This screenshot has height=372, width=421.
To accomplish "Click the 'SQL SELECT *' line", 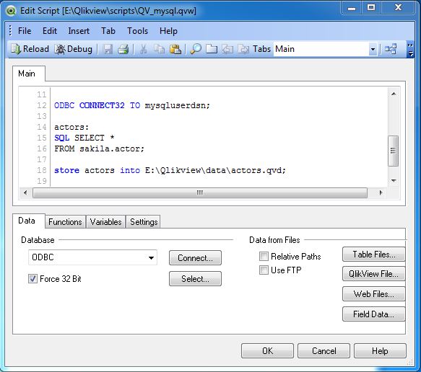I will click(x=84, y=138).
